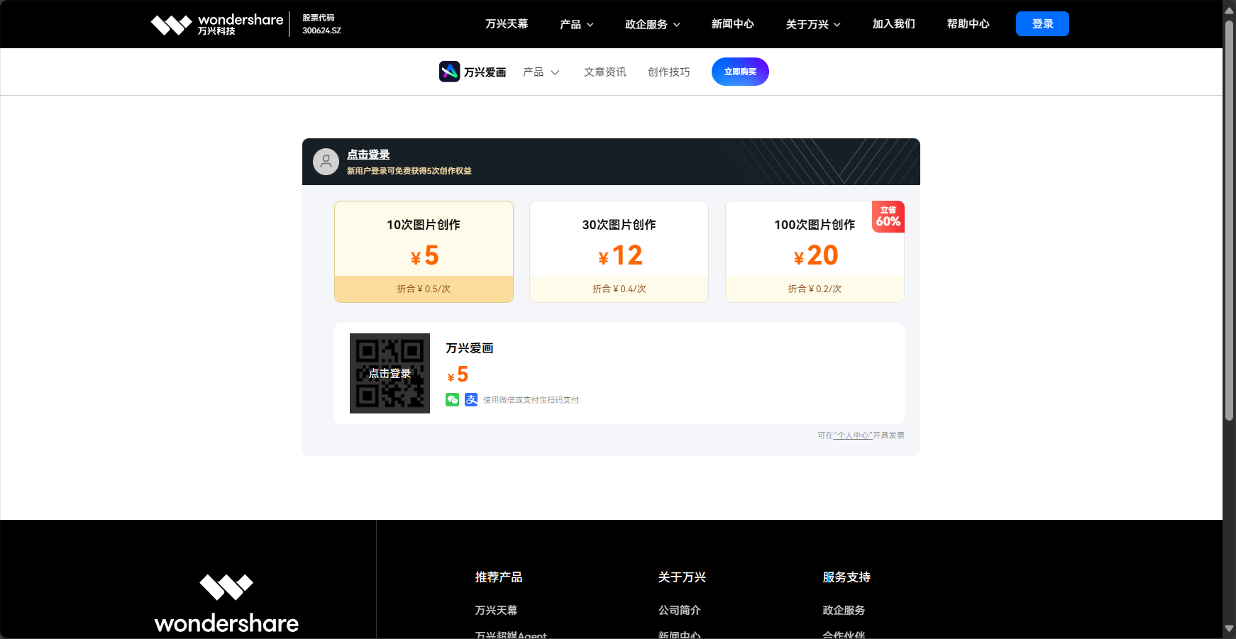Click the 股票代码 300624.SZ text
This screenshot has width=1236, height=639.
tap(321, 24)
